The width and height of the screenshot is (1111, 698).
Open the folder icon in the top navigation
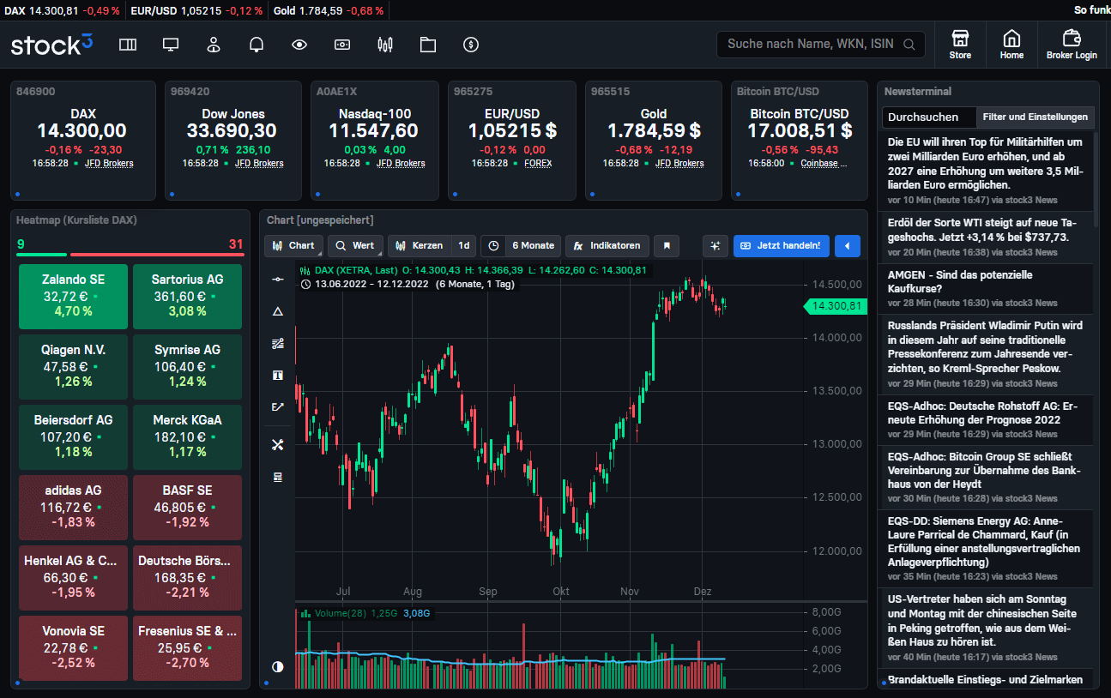(428, 45)
